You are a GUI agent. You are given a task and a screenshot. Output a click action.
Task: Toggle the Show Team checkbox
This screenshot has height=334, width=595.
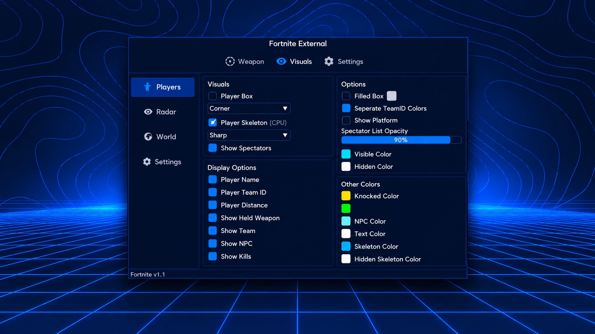click(212, 231)
